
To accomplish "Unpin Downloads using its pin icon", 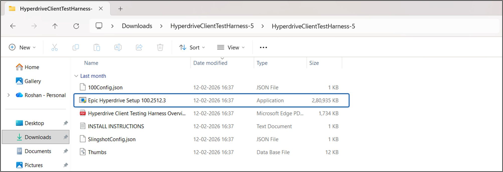I will coord(66,137).
